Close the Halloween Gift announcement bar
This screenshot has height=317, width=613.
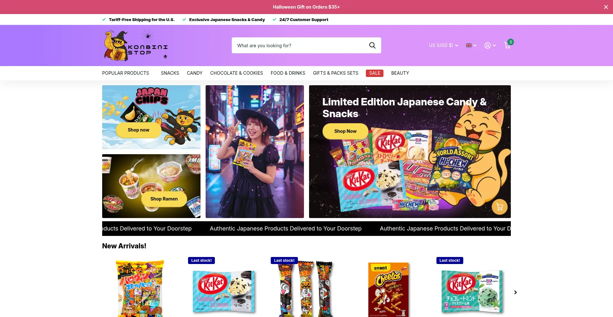point(606,7)
